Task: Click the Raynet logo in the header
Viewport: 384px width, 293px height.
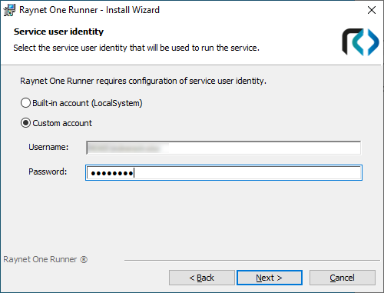Action: [x=360, y=42]
